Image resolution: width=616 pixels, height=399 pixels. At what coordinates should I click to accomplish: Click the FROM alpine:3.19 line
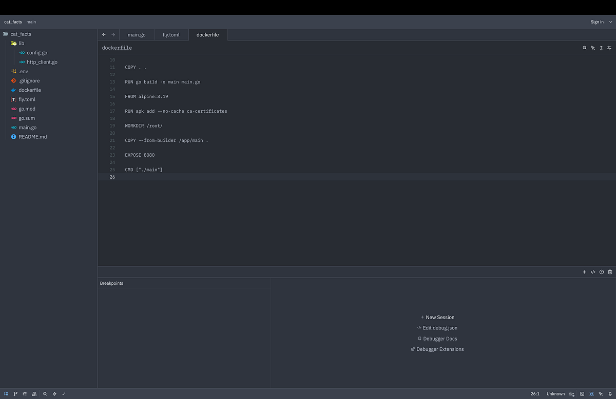(x=146, y=96)
